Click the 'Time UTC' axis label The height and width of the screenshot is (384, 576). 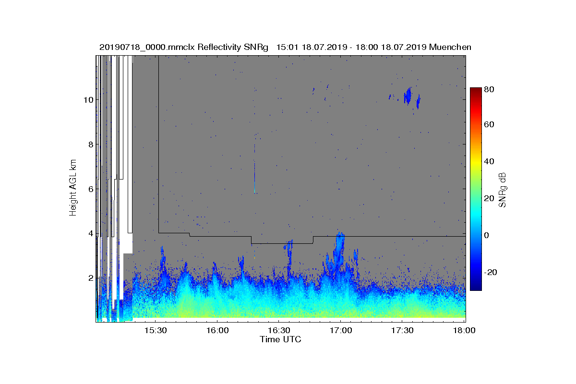pyautogui.click(x=281, y=339)
